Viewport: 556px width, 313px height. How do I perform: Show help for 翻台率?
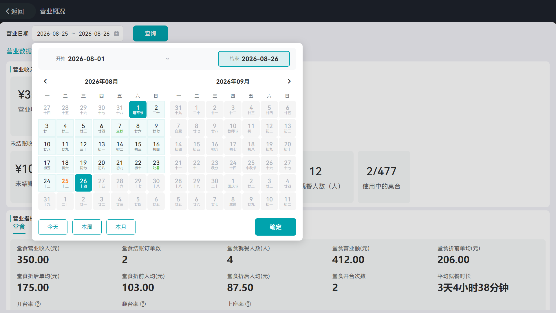143,304
